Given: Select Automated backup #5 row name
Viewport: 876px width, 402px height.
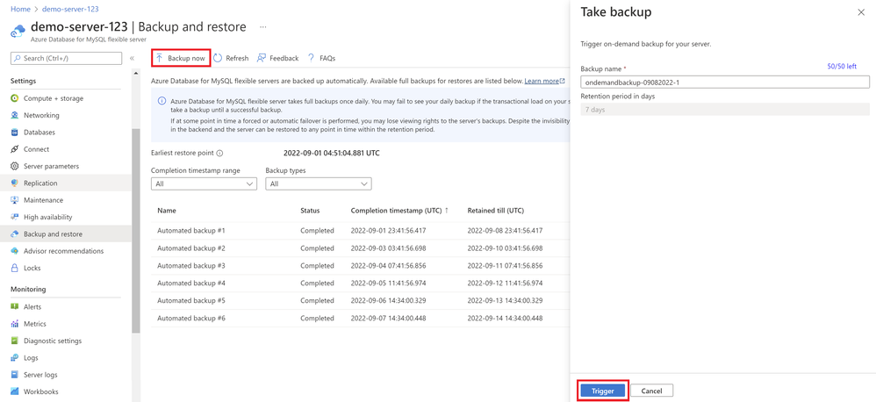Looking at the screenshot, I should [x=191, y=300].
